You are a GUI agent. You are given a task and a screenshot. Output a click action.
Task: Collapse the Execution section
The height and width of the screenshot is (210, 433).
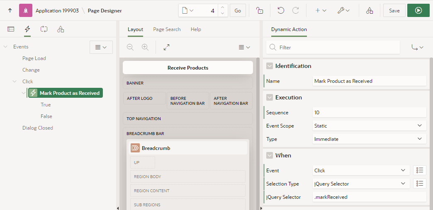coord(269,97)
